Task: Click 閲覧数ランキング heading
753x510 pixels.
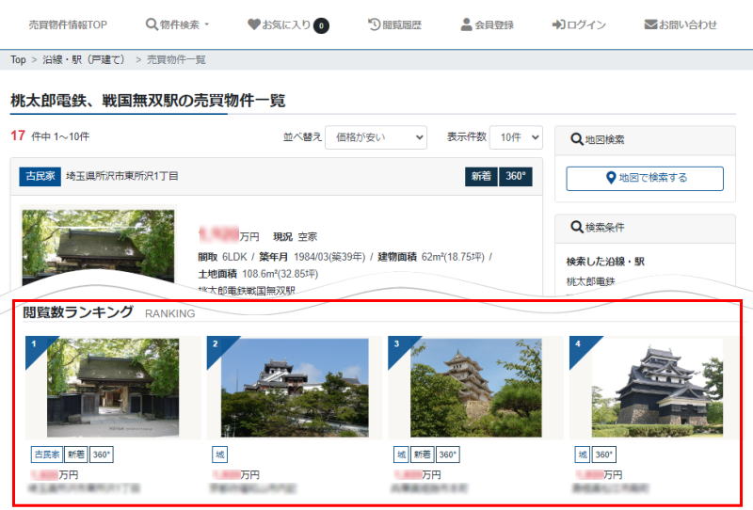Action: pyautogui.click(x=78, y=311)
